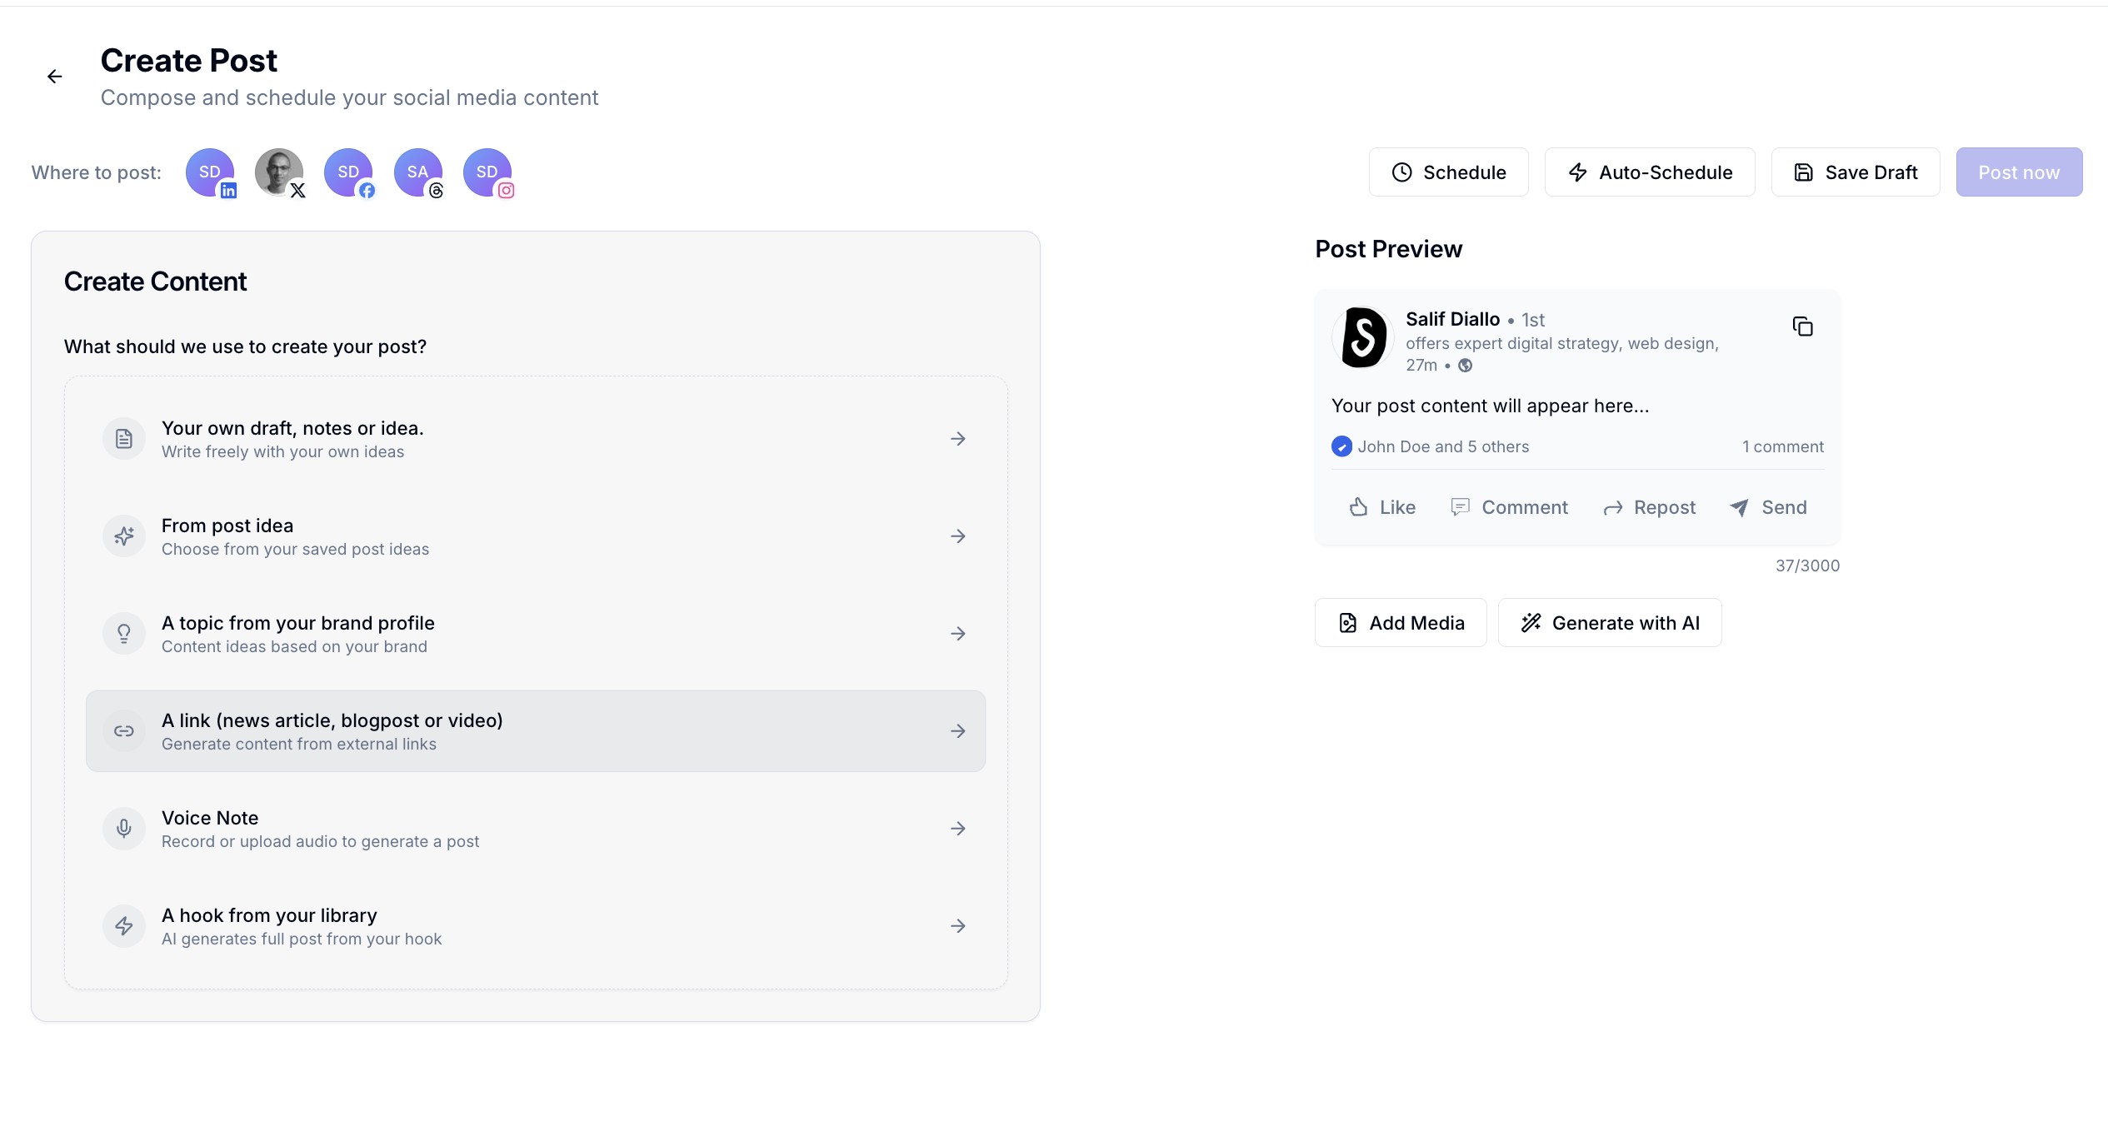2108x1121 pixels.
Task: Open the Schedule option
Action: pyautogui.click(x=1448, y=172)
